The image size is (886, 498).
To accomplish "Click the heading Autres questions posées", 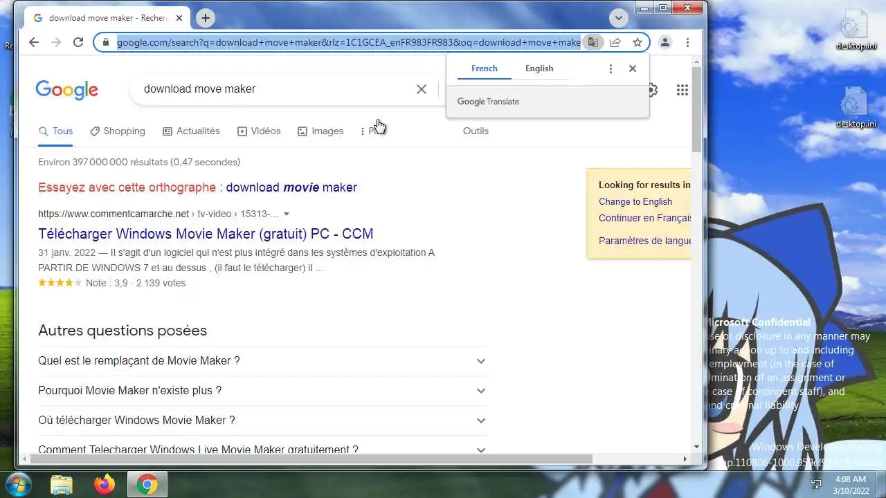I will (123, 331).
